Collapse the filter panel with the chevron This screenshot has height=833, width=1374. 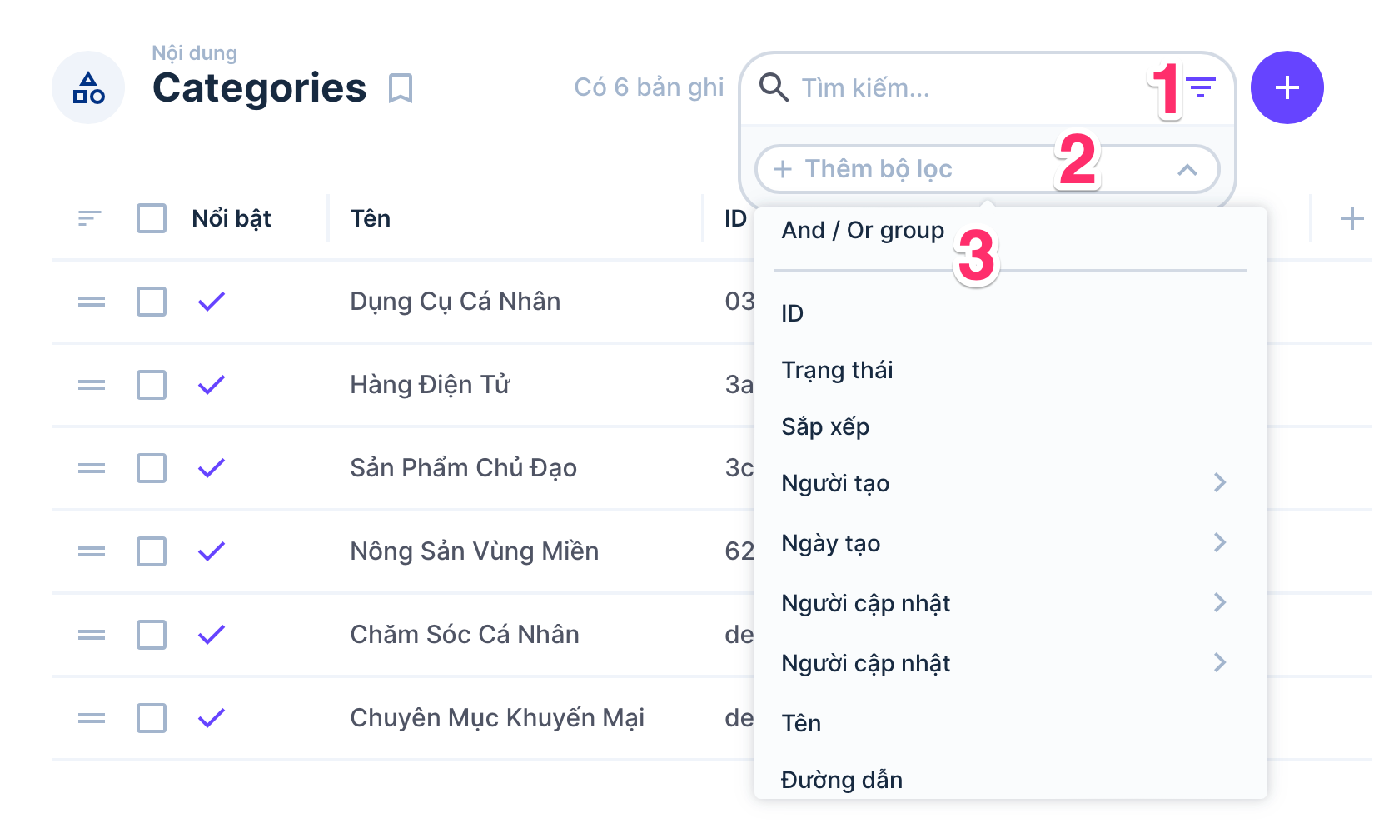(1187, 169)
